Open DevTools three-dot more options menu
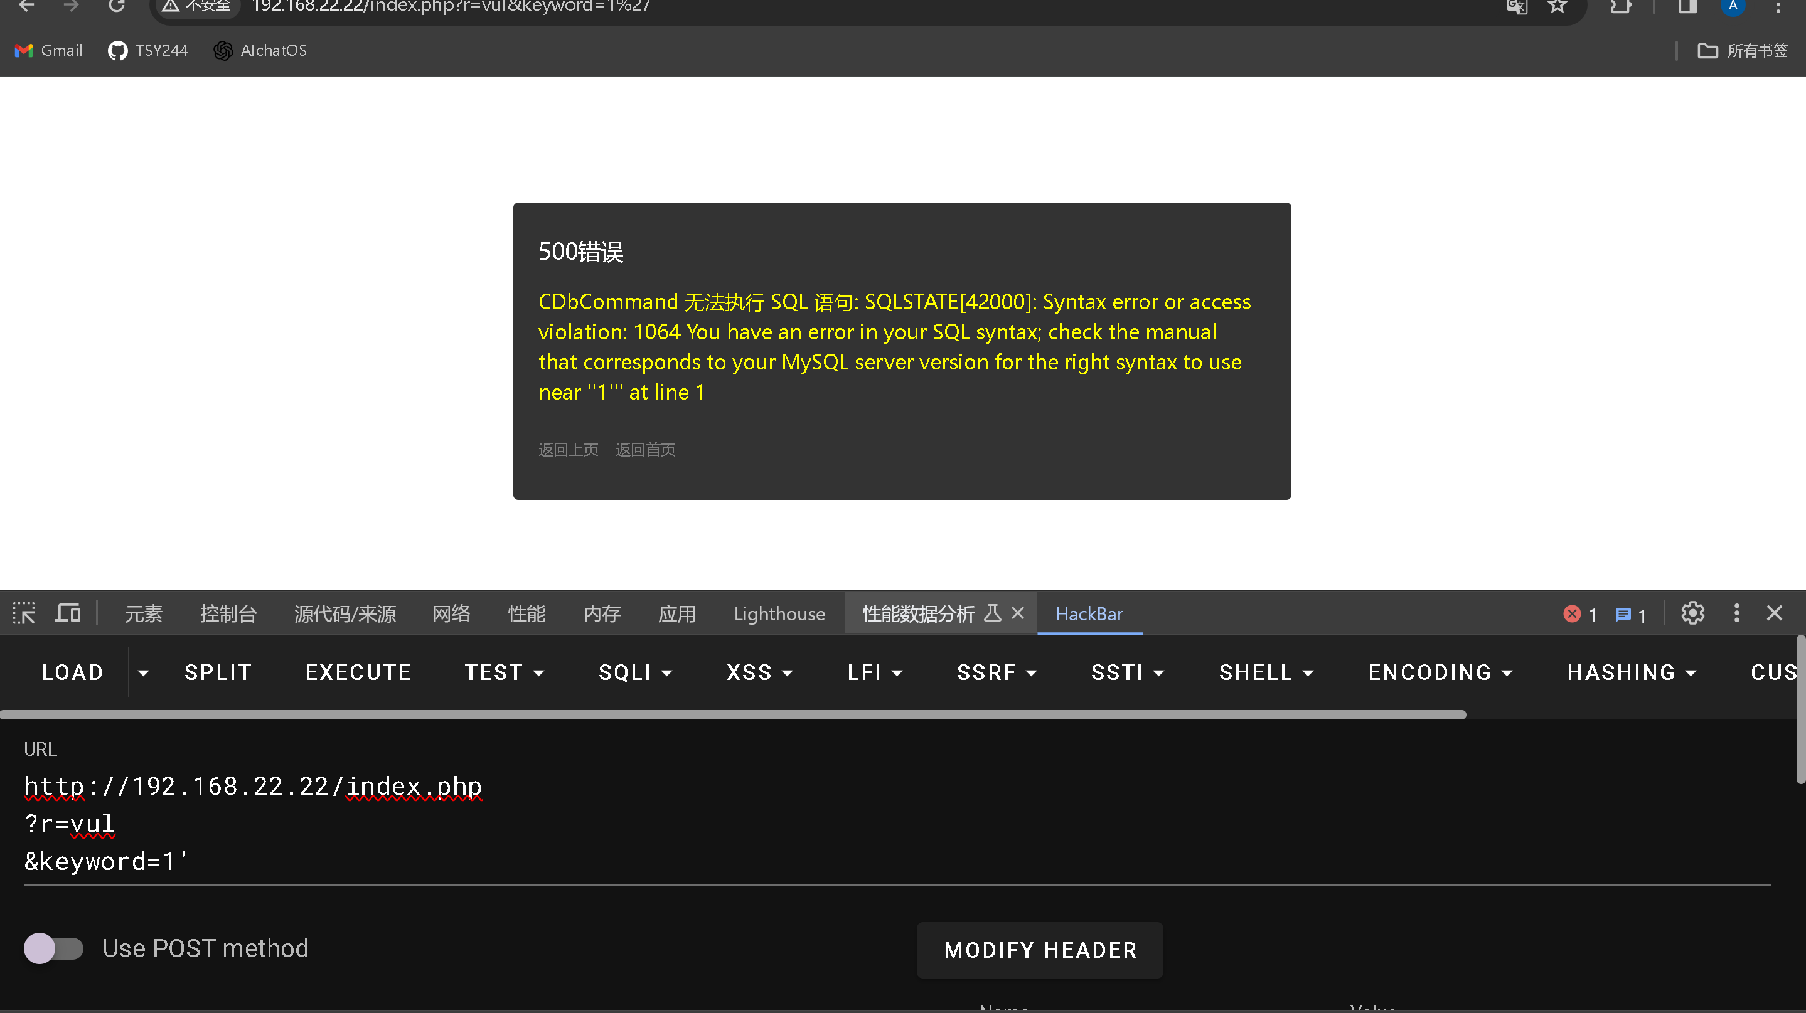This screenshot has height=1013, width=1806. click(x=1736, y=613)
